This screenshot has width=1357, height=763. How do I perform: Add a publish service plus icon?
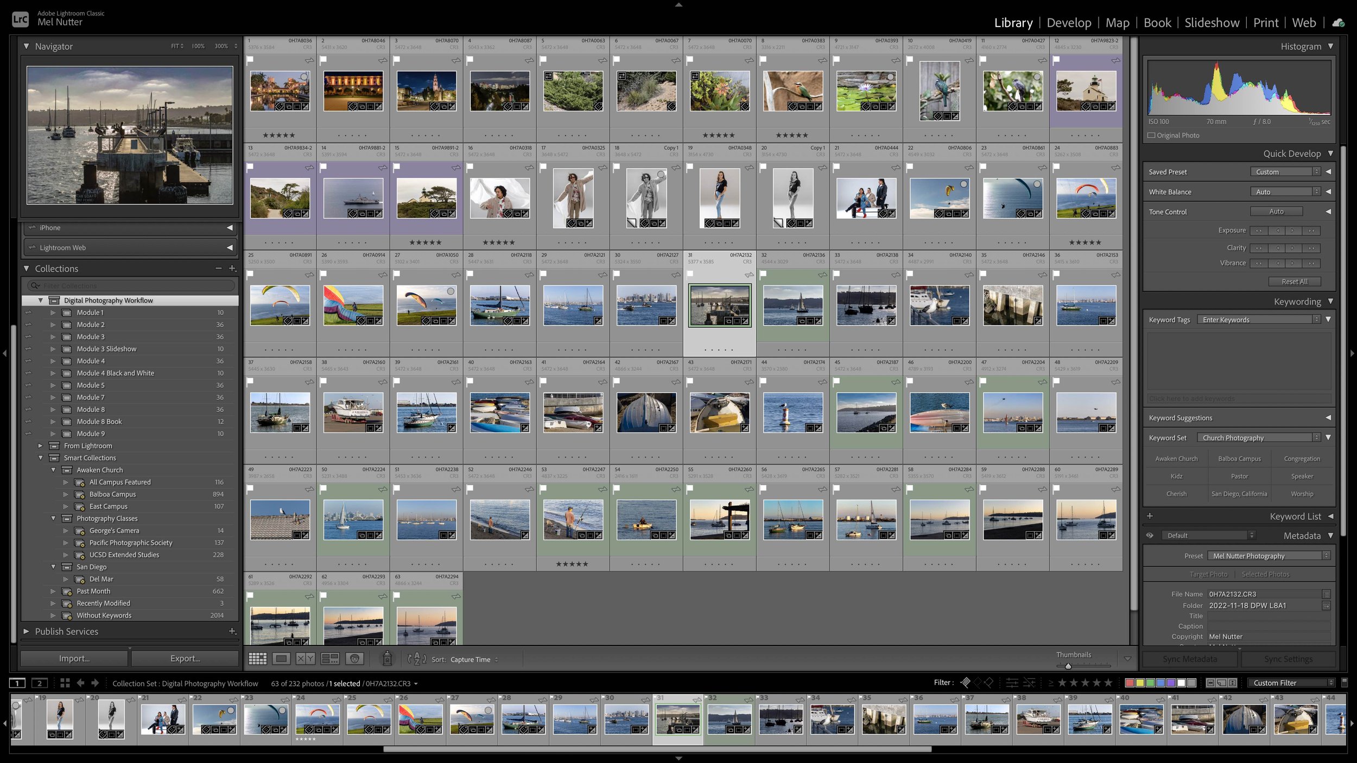[232, 631]
